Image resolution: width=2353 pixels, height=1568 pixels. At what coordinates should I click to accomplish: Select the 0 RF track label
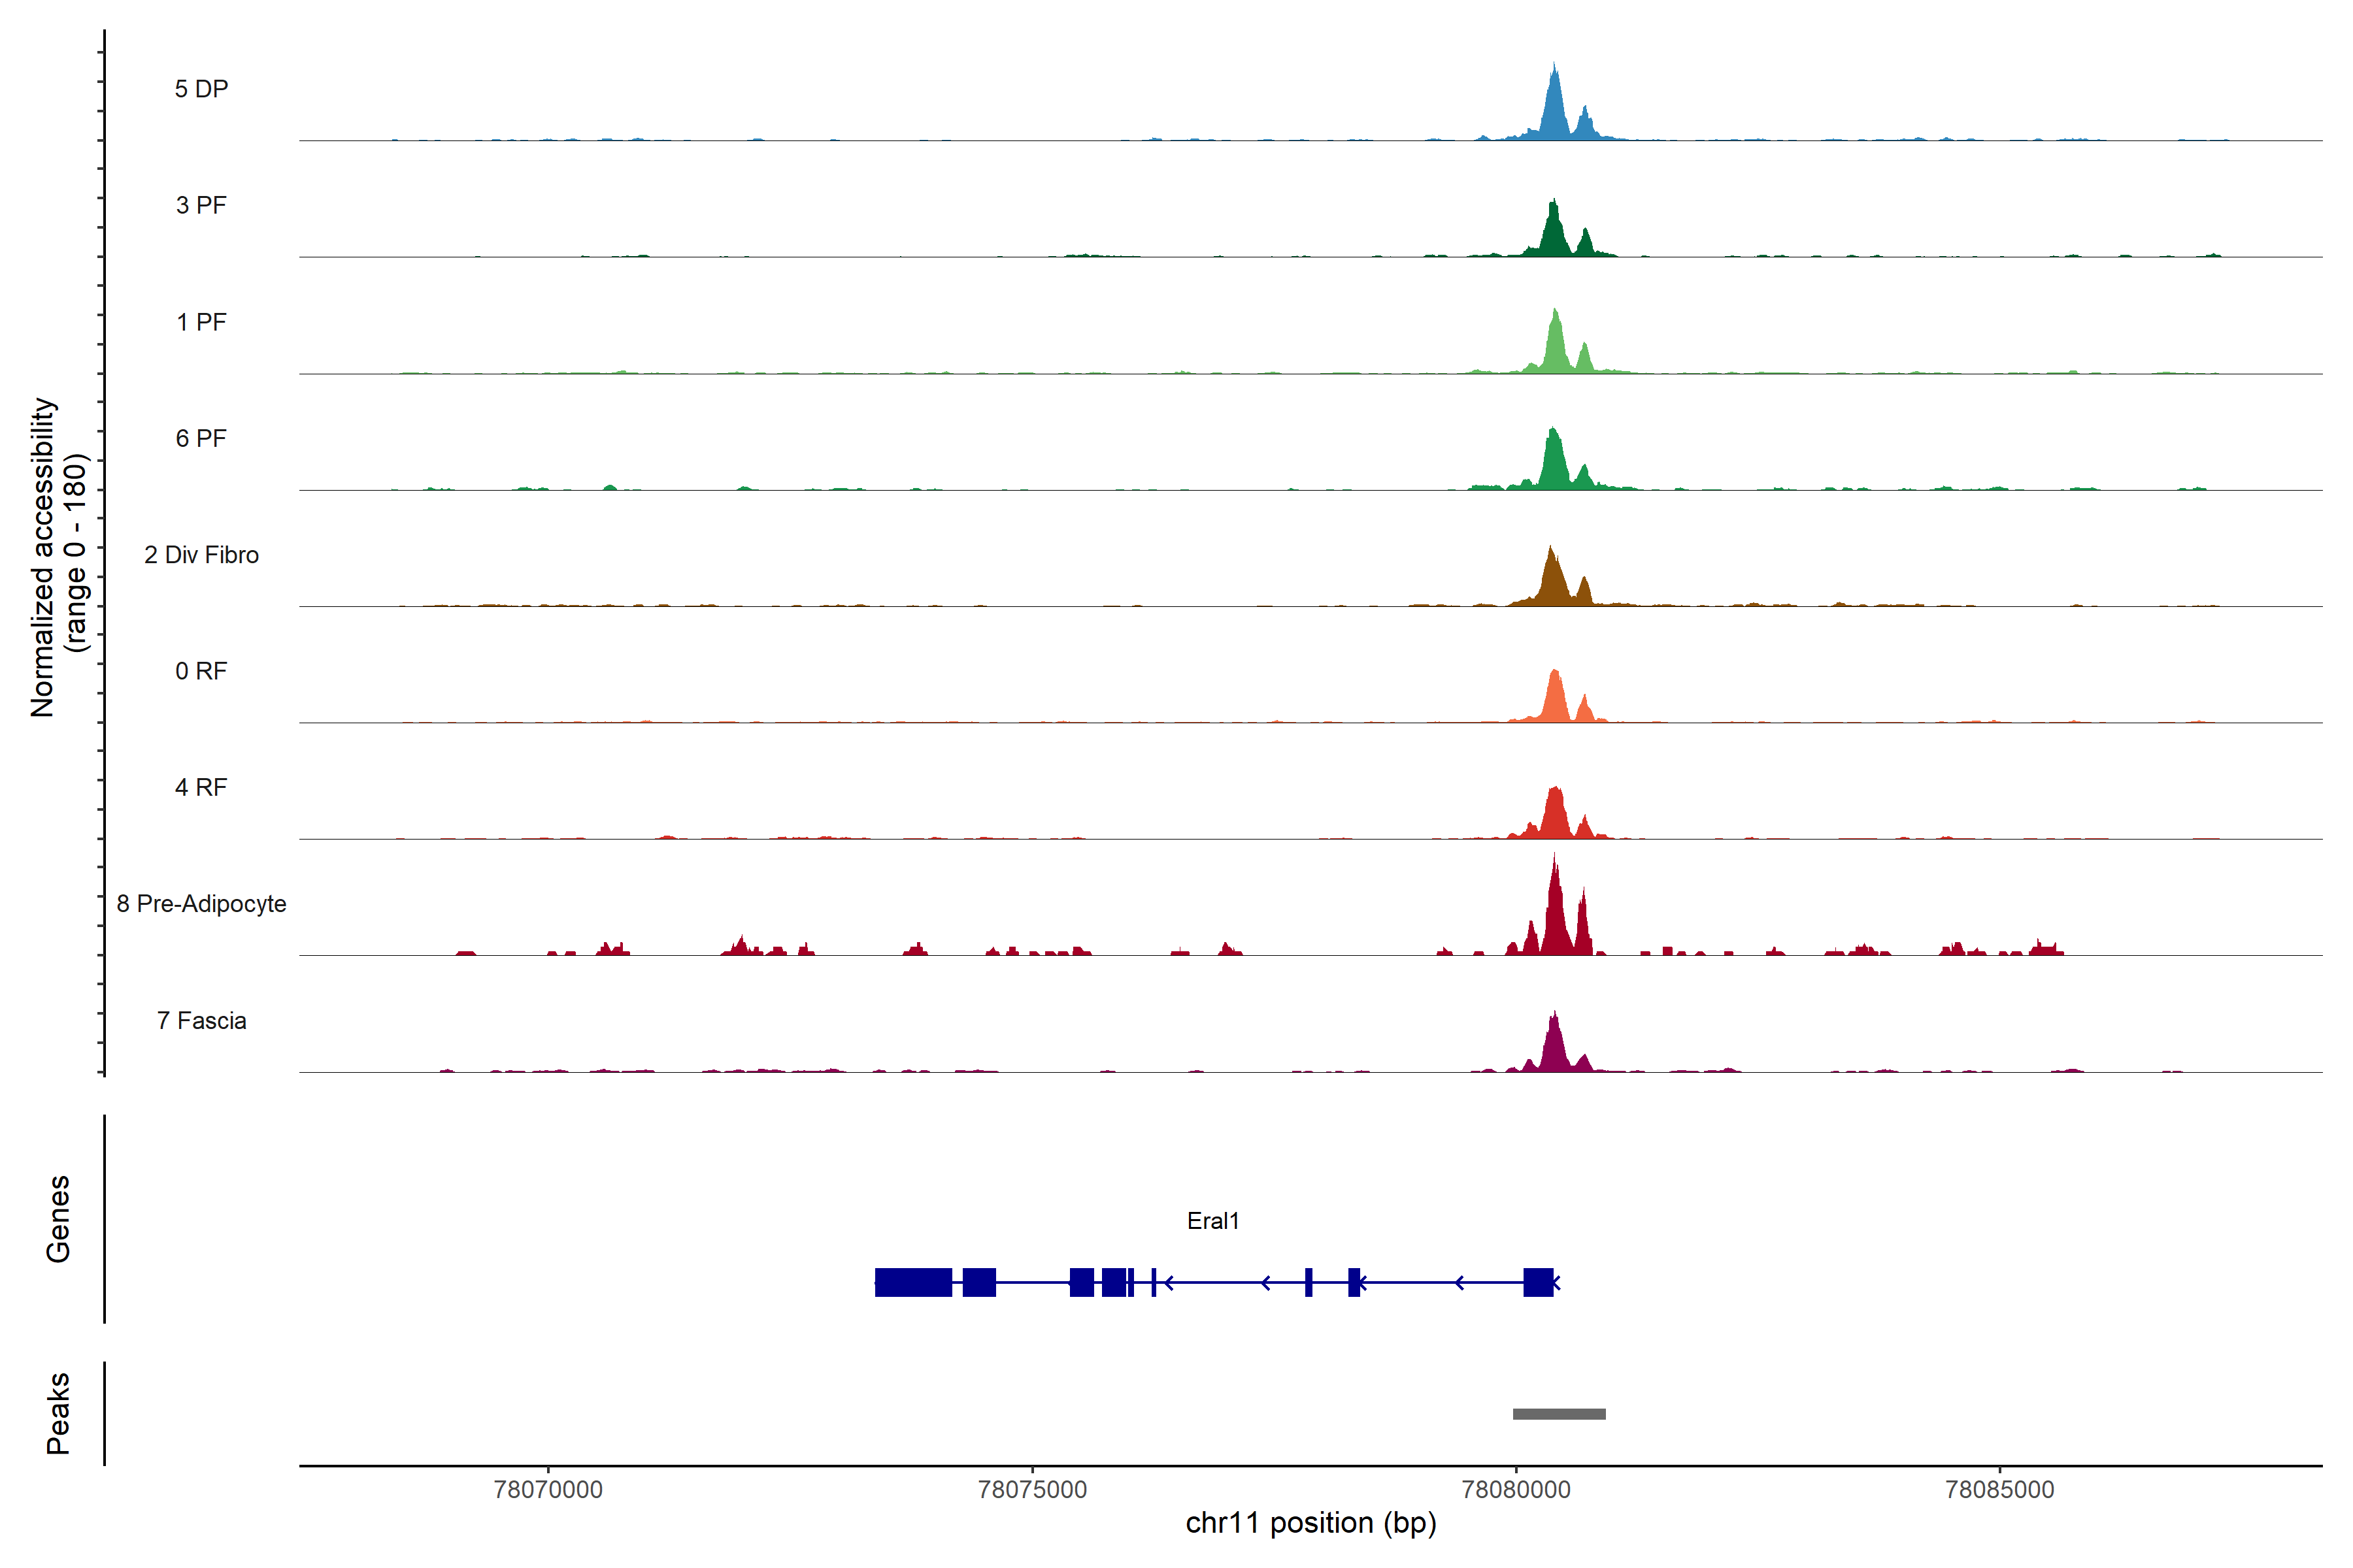point(201,671)
